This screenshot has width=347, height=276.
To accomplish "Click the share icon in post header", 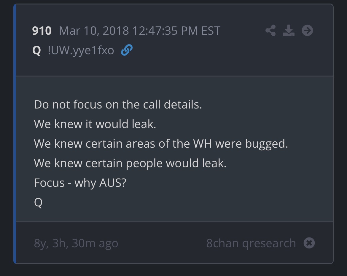I will point(270,30).
